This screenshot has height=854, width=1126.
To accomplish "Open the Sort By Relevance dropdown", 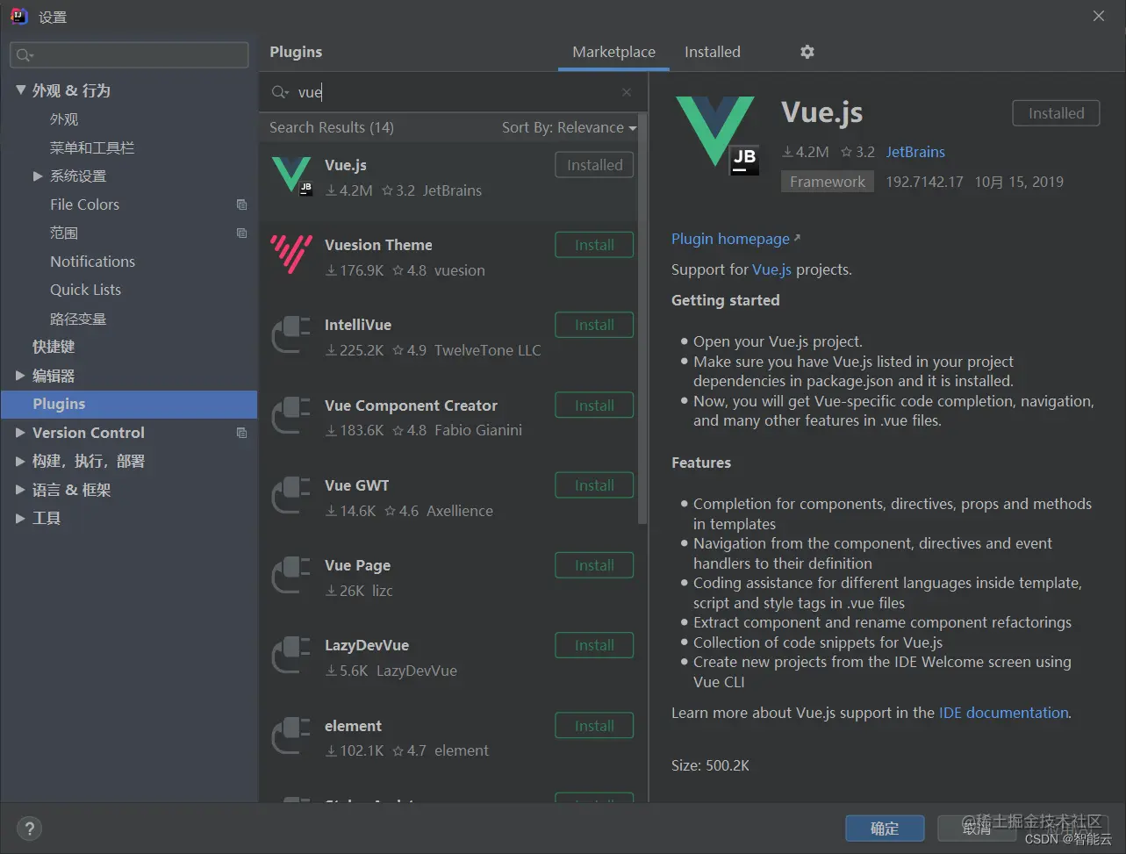I will (x=569, y=127).
